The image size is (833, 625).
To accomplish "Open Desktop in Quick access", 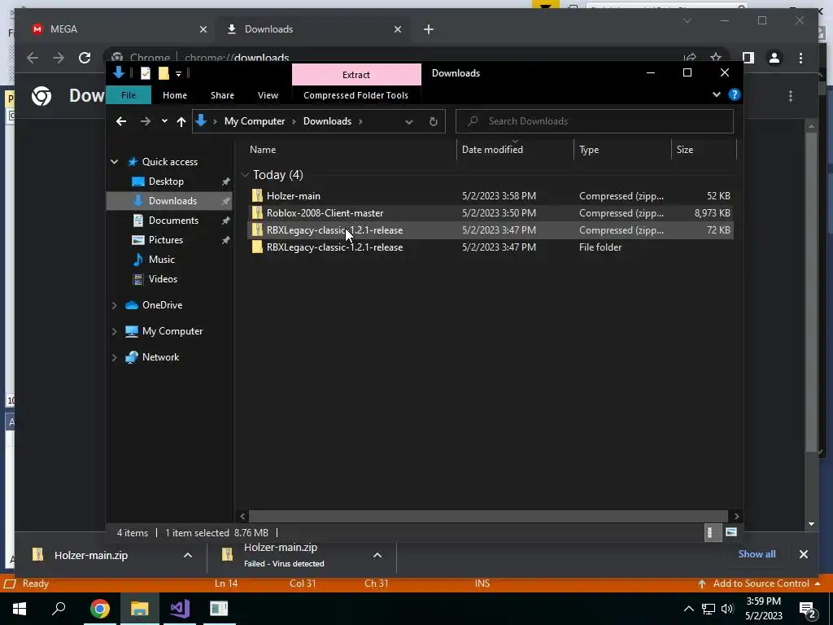I will pos(166,181).
